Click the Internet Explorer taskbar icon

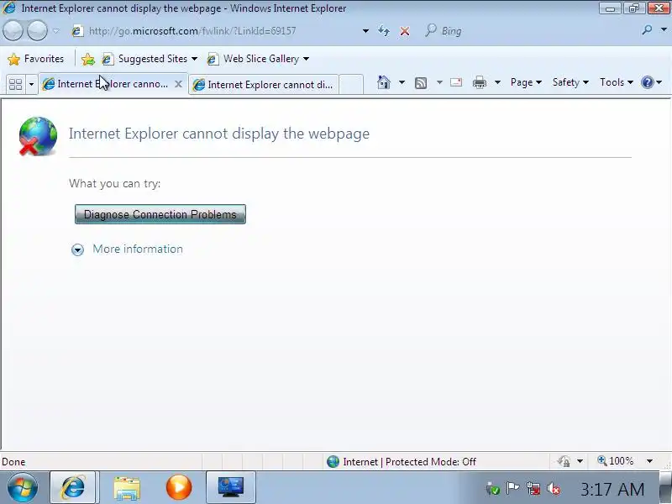point(73,487)
